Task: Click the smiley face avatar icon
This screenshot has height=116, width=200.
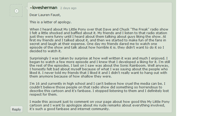Action: (16, 11)
